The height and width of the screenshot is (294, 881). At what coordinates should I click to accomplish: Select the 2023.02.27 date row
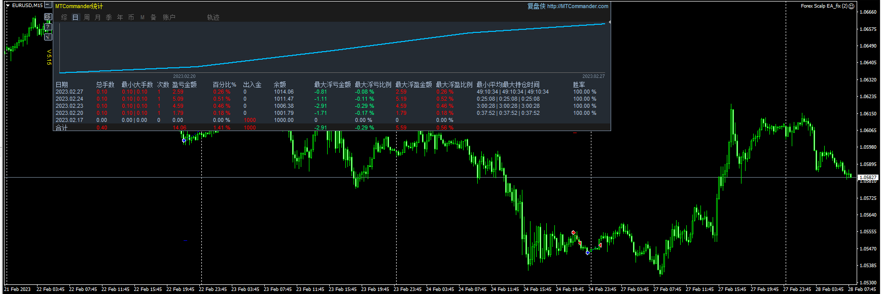(x=69, y=92)
